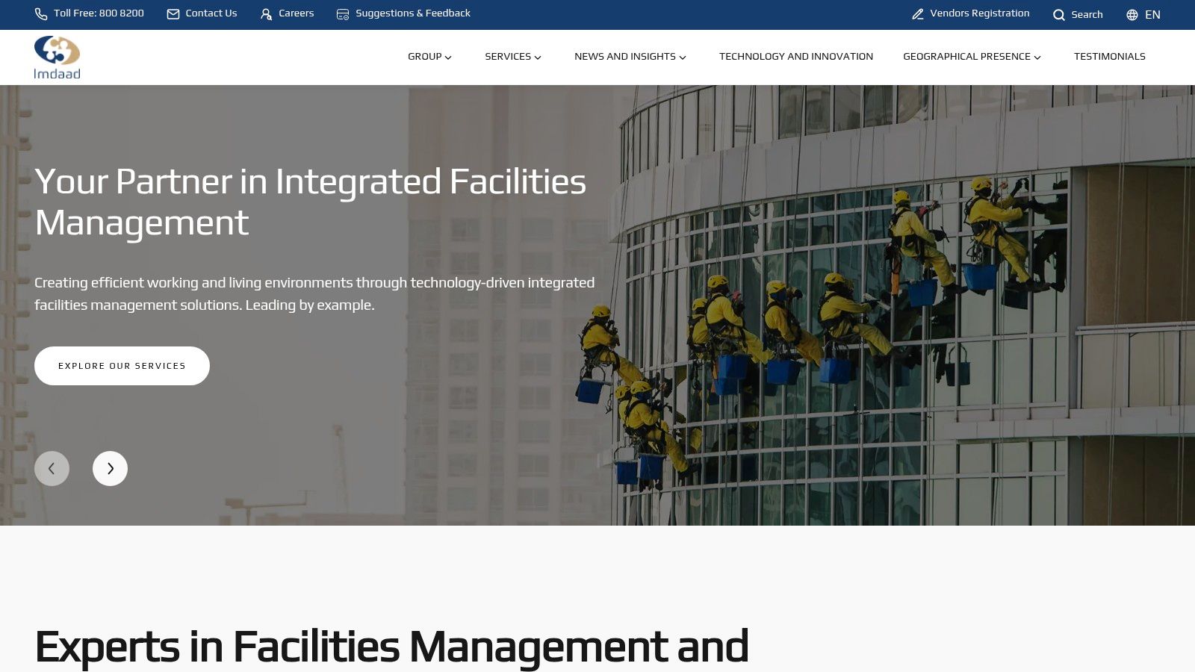Expand the Group menu chevron
This screenshot has width=1195, height=672.
pyautogui.click(x=448, y=57)
